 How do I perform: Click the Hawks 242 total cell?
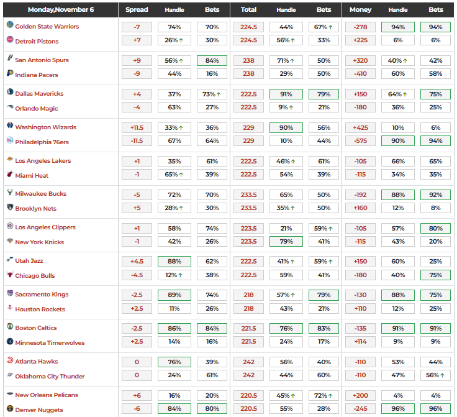pos(248,362)
